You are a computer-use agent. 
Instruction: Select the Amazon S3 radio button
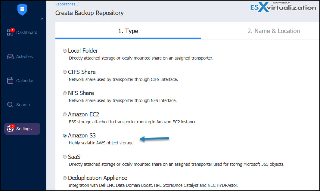(65, 136)
